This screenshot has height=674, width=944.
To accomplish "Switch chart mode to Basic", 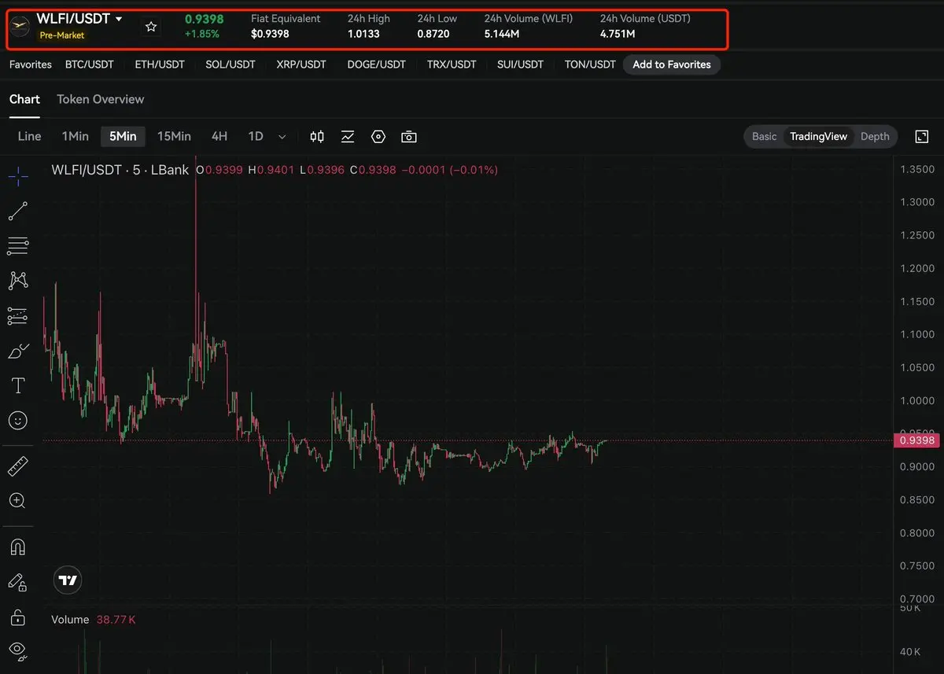I will 764,137.
